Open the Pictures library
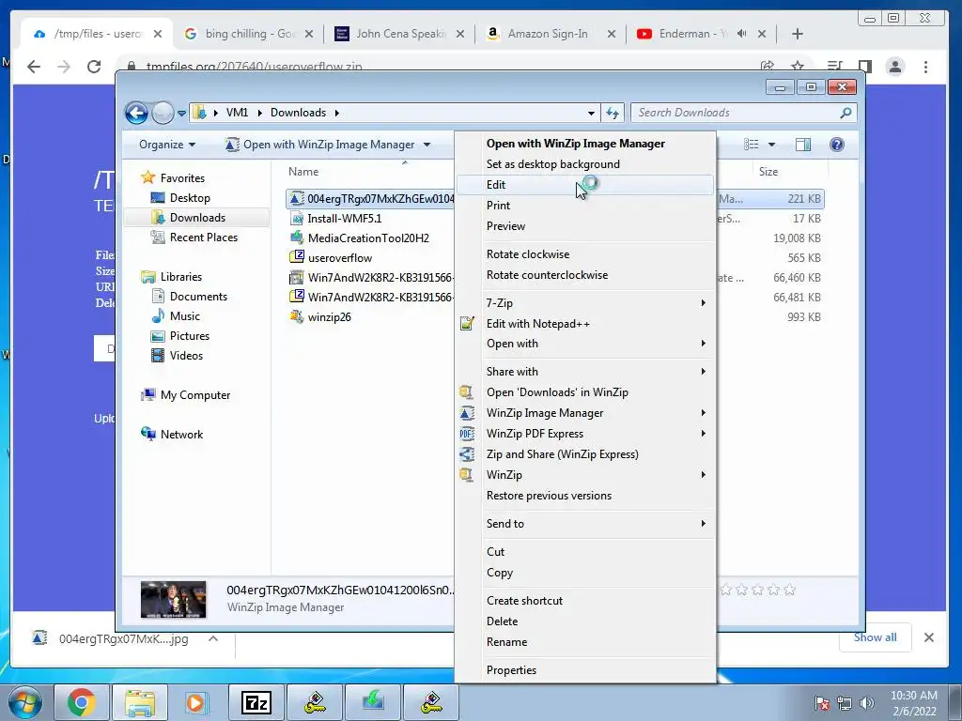Viewport: 962px width, 721px height. pos(190,336)
